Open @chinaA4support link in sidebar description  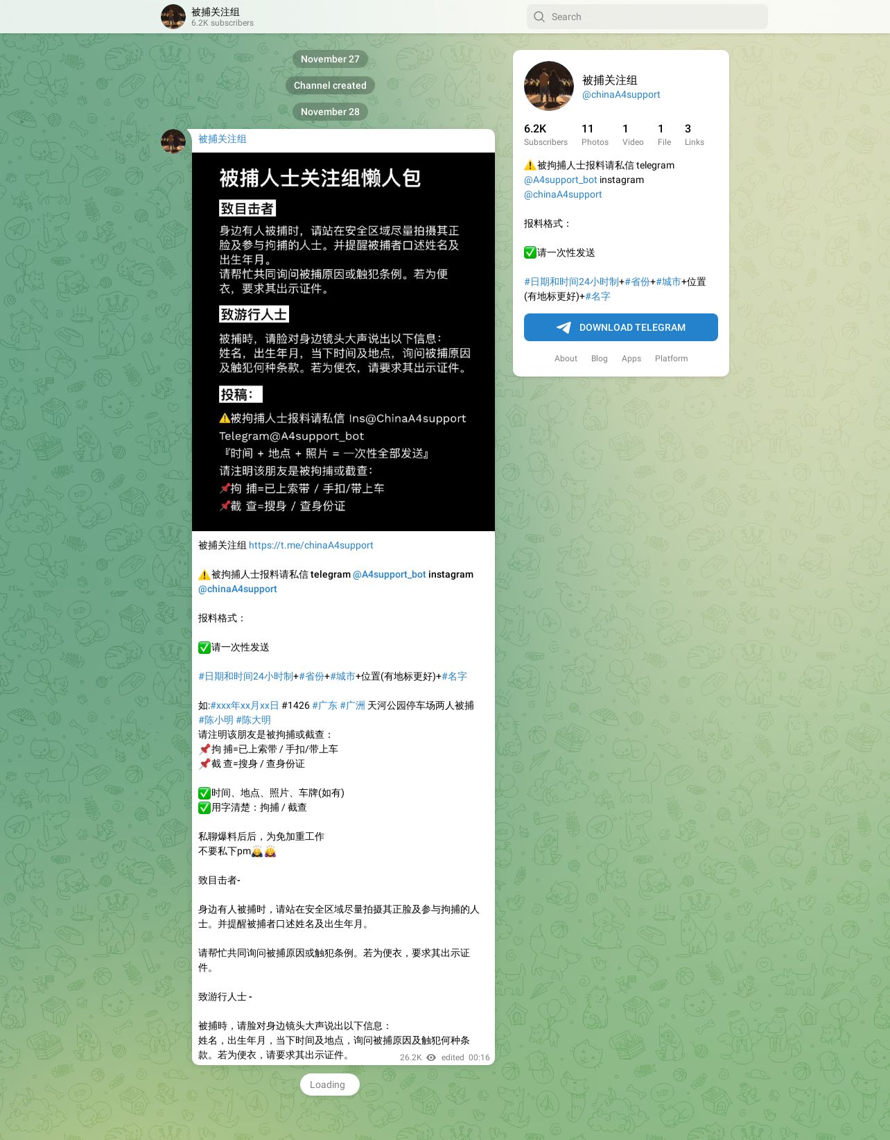click(x=563, y=194)
